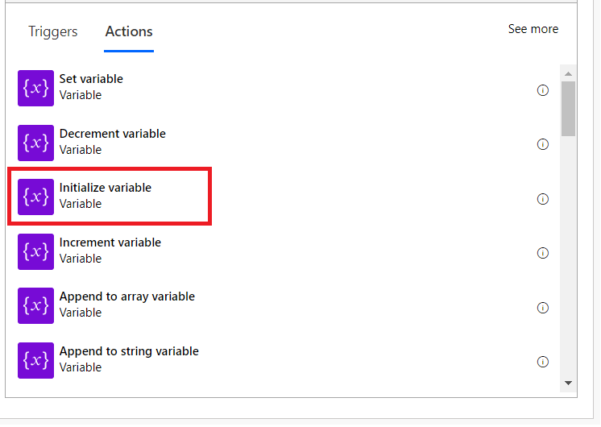601x427 pixels.
Task: Choose the Set variable action label
Action: [91, 79]
